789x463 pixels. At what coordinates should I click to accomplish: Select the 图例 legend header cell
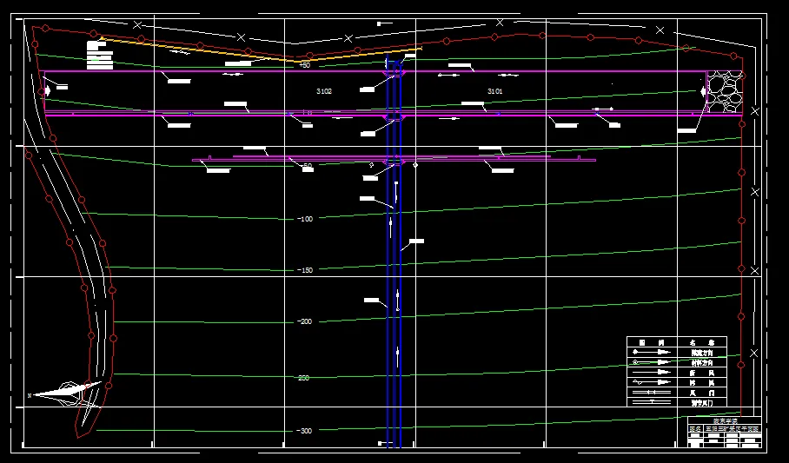[x=652, y=342]
